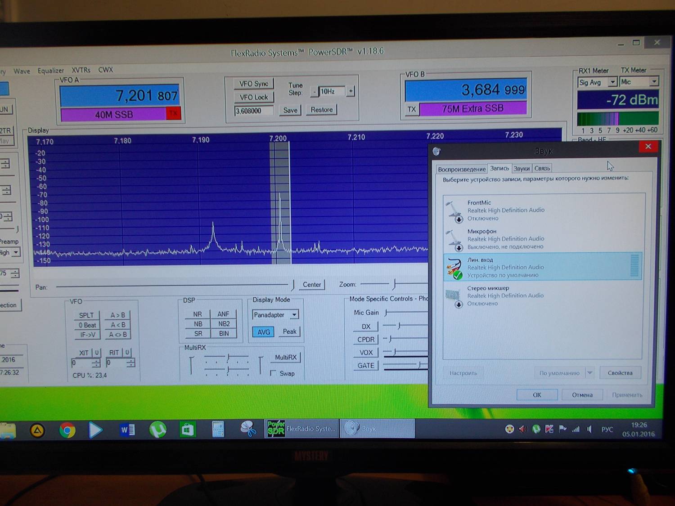This screenshot has width=675, height=506.
Task: Enable NB noise blanker
Action: click(198, 324)
